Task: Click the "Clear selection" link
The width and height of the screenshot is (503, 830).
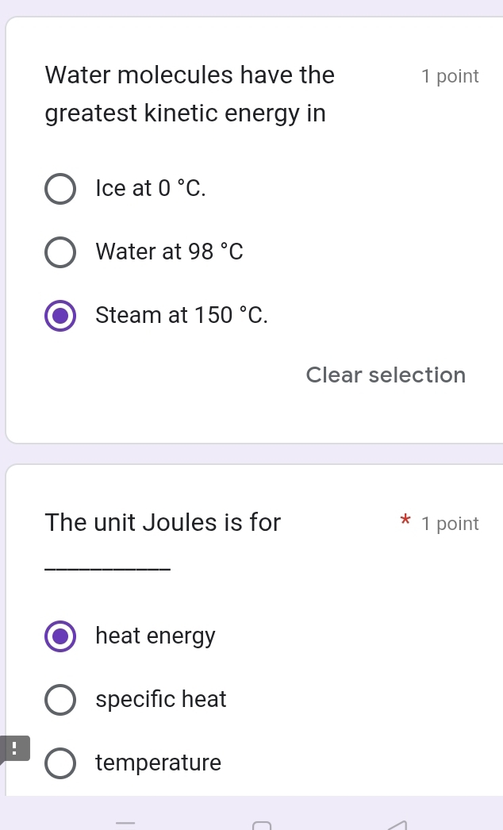Action: (386, 375)
